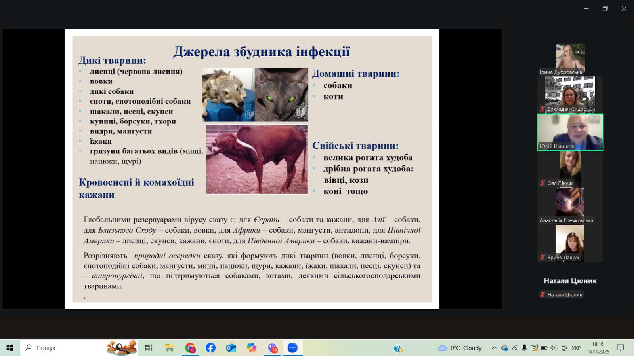This screenshot has width=634, height=356.
Task: Launch Copilot from the taskbar
Action: (252, 348)
